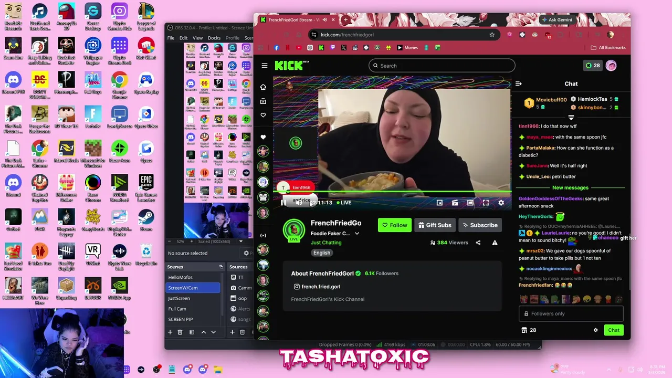
Task: Open the Steam desktop shortcut
Action: point(146,220)
